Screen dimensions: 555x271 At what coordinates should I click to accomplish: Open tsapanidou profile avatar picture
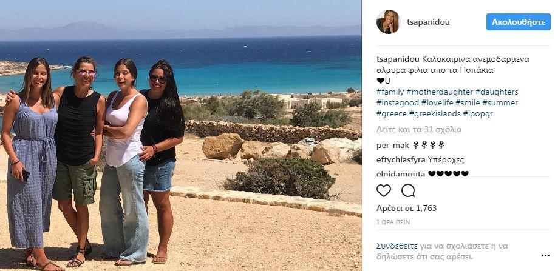(388, 22)
